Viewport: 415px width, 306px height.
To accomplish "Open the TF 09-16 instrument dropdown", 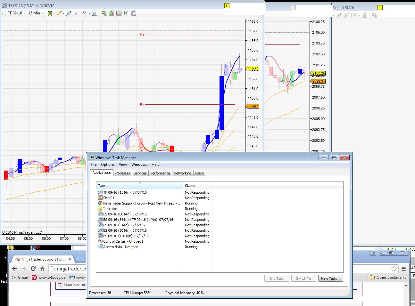I will coord(17,13).
